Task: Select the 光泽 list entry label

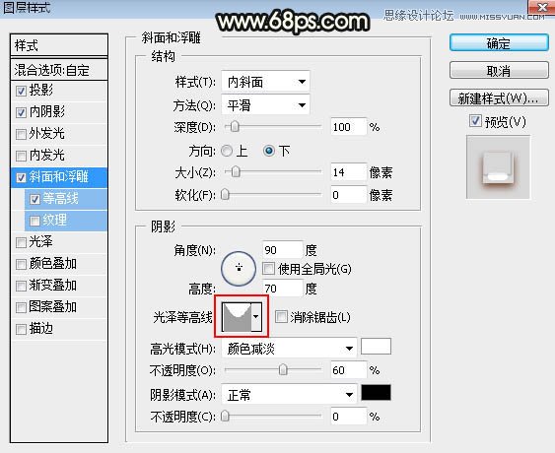Action: (x=41, y=242)
